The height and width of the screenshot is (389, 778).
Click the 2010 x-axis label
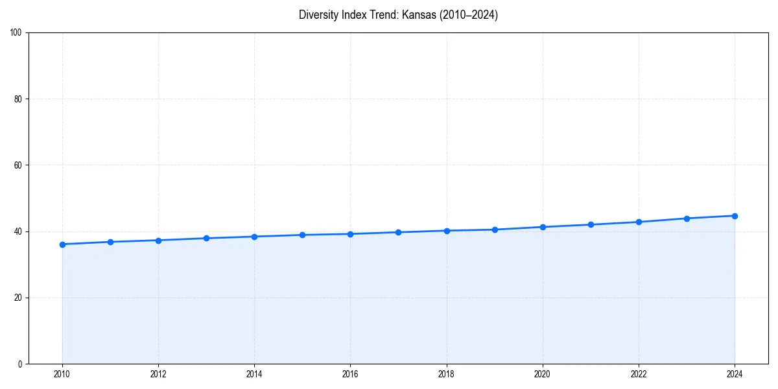[62, 374]
